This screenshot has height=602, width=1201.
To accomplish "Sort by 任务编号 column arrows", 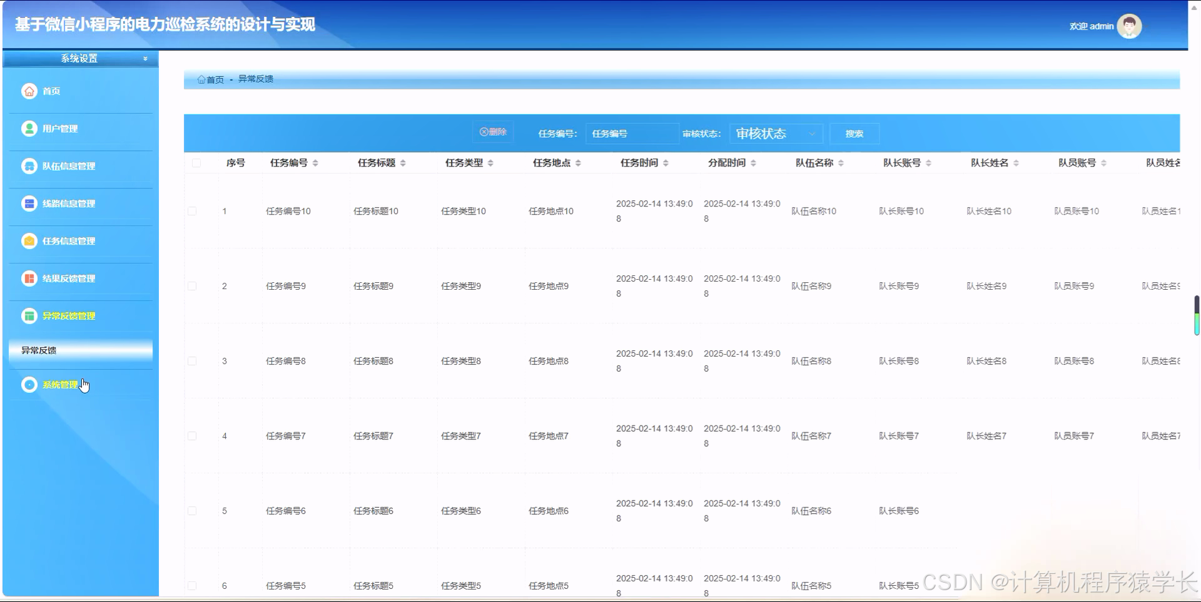I will pos(315,163).
